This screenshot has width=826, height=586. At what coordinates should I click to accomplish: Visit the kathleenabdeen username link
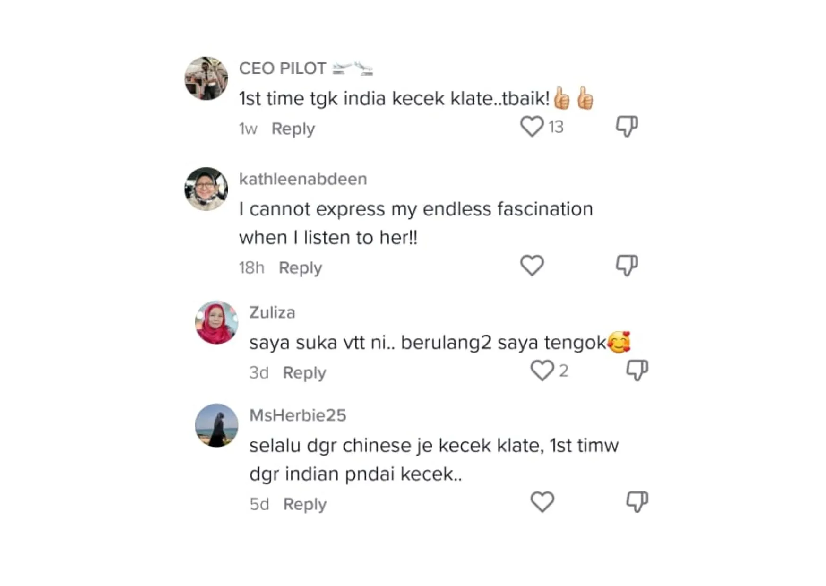click(x=303, y=179)
